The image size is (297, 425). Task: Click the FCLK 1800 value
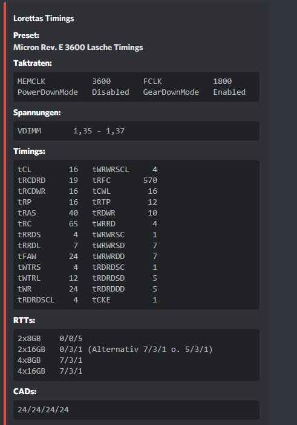(x=223, y=81)
